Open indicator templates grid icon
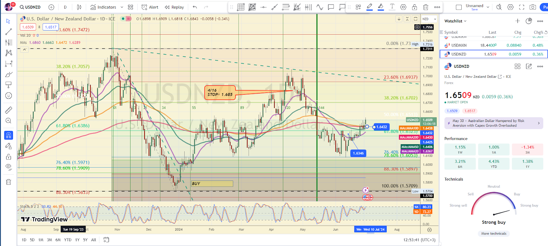548x246 pixels. [x=130, y=7]
